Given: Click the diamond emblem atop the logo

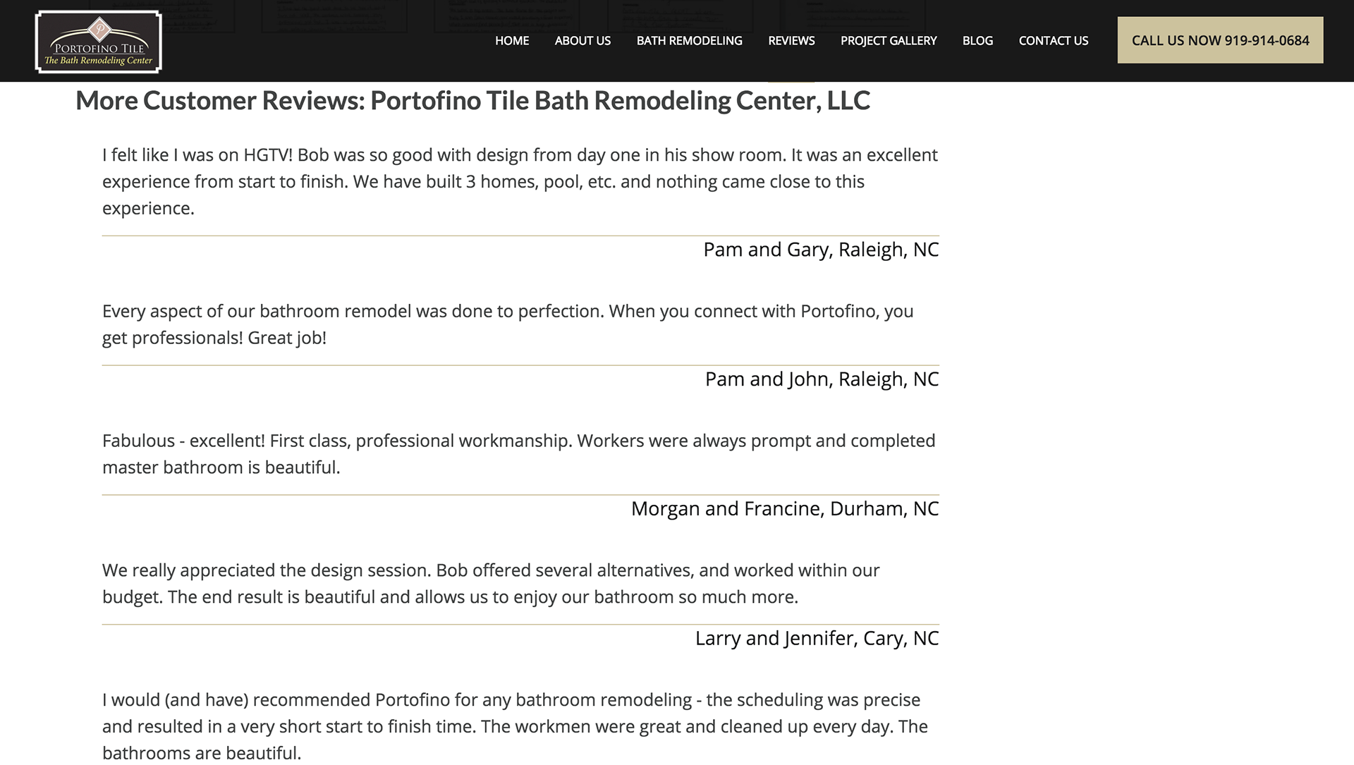Looking at the screenshot, I should click(99, 28).
